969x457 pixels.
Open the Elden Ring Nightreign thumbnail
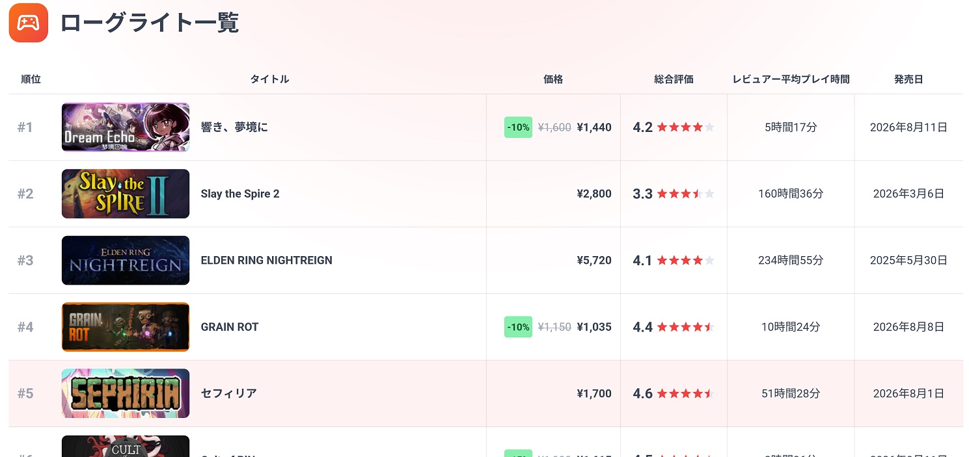coord(126,260)
